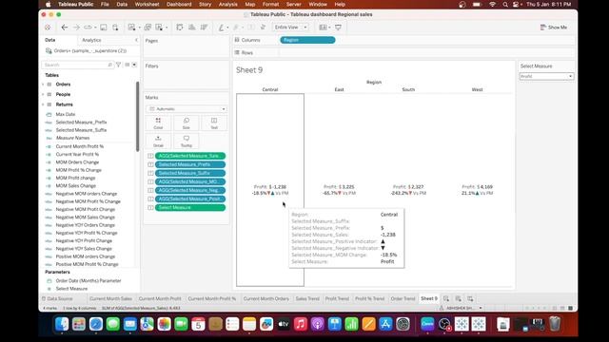Click the Duplicate sheet toolbar icon
The width and height of the screenshot is (609, 342).
(x=147, y=28)
